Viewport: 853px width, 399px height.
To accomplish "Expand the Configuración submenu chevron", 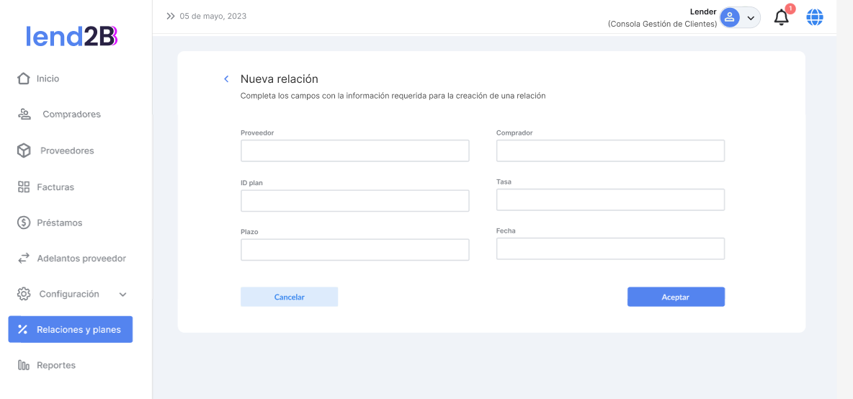I will pyautogui.click(x=122, y=295).
